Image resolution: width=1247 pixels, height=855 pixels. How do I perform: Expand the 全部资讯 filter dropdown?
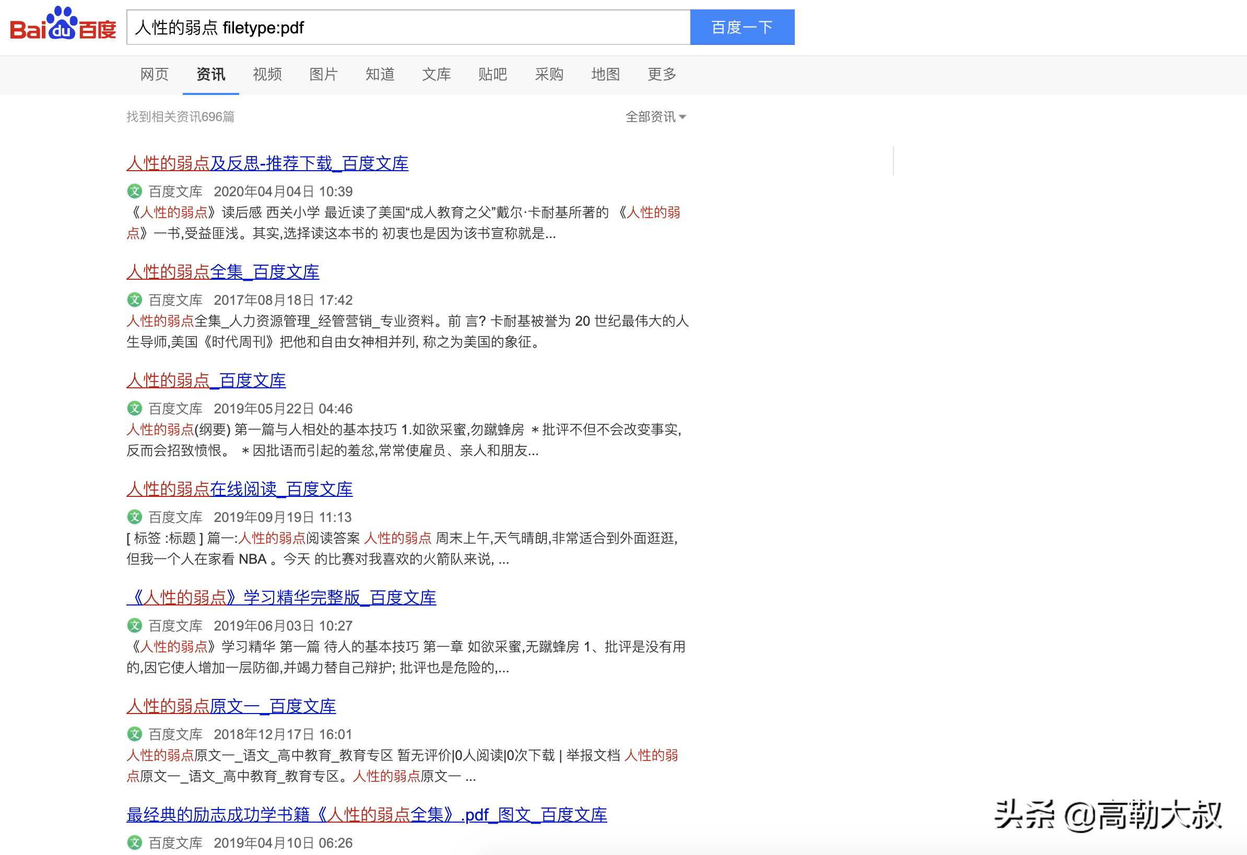pos(656,117)
